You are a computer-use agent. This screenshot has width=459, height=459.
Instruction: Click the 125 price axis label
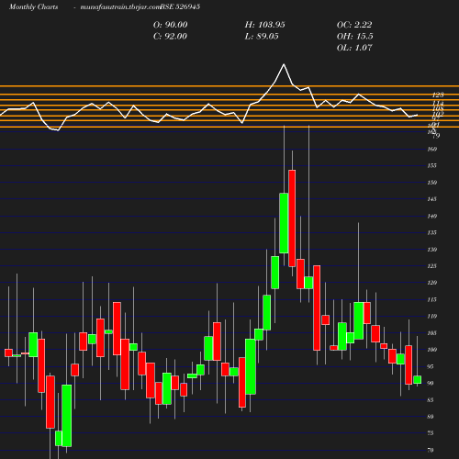coord(432,266)
